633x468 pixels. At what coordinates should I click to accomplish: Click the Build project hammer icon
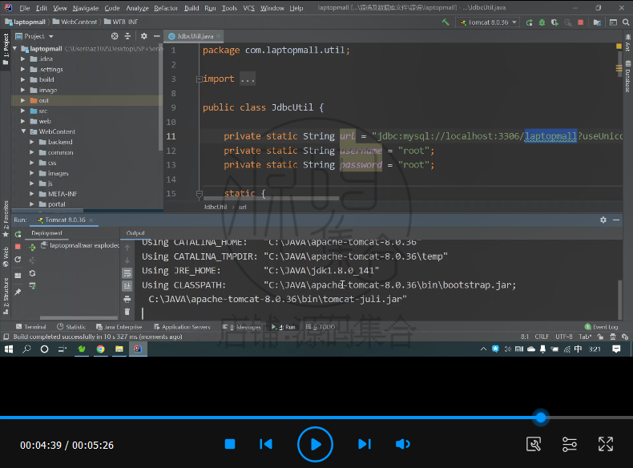pos(446,22)
